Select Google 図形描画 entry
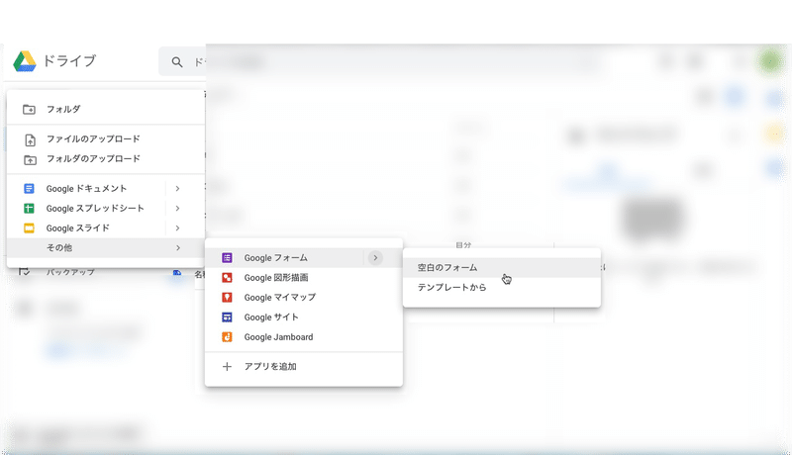The width and height of the screenshot is (792, 455). coord(304,277)
